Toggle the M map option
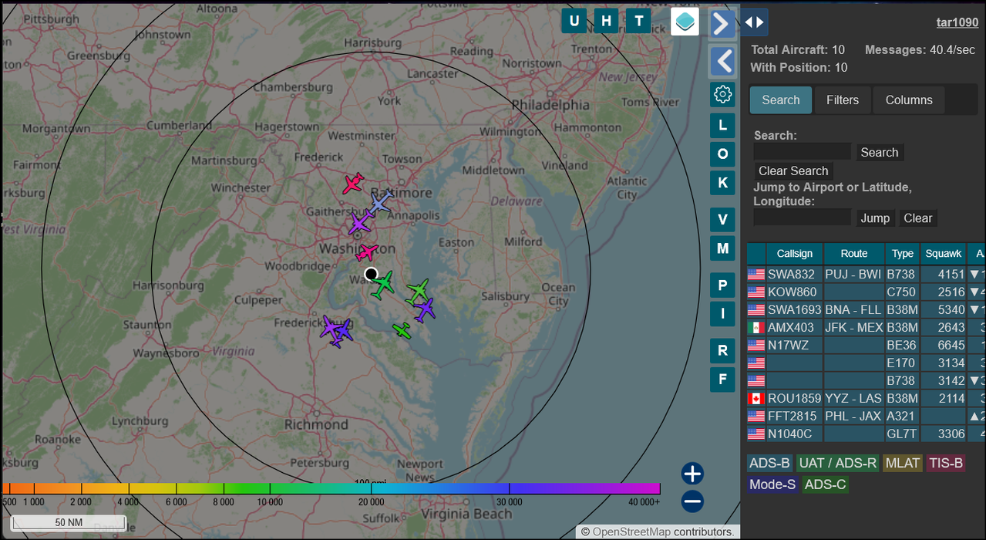Image resolution: width=986 pixels, height=540 pixels. [722, 248]
